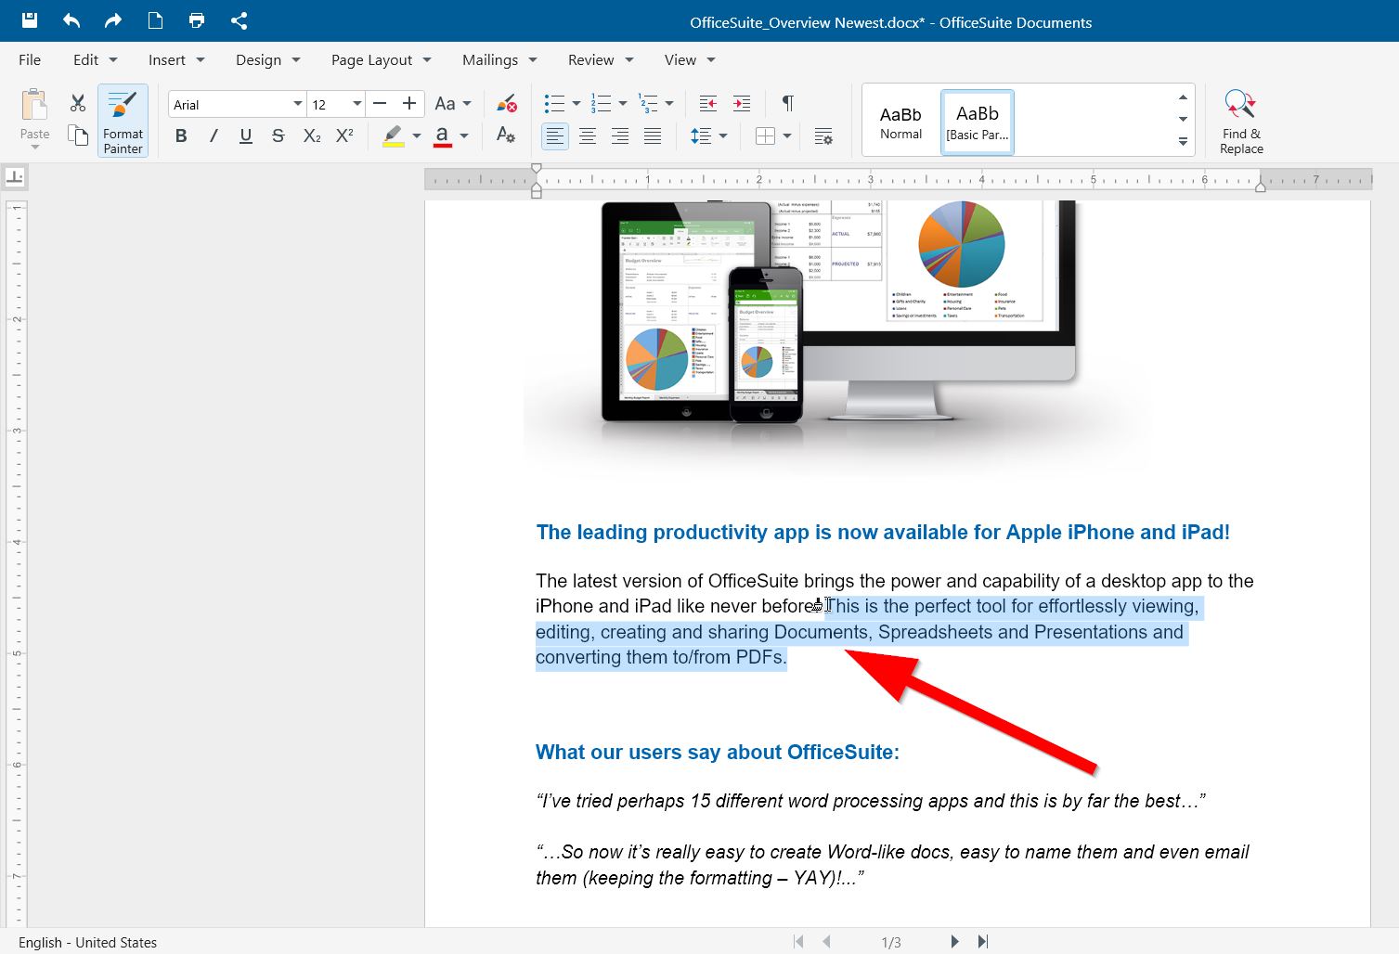Align text to the right

[x=620, y=136]
